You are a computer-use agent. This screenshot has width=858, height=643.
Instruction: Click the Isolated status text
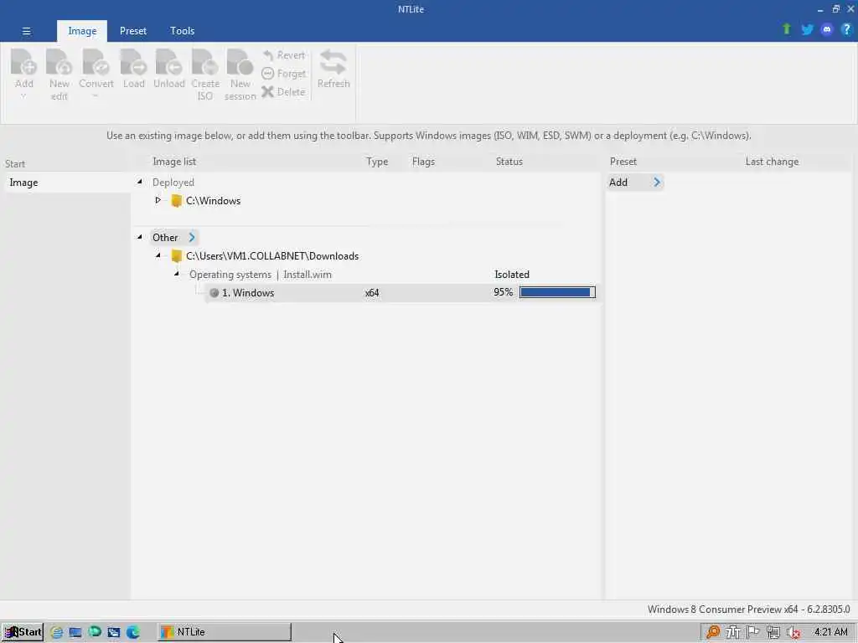pyautogui.click(x=512, y=275)
